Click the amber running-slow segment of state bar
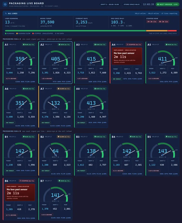 [x=157, y=31]
